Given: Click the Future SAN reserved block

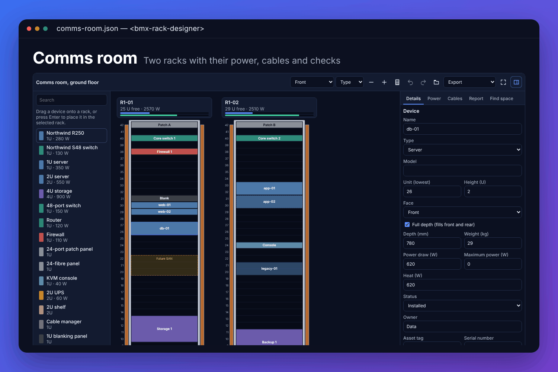Looking at the screenshot, I should pos(164,265).
